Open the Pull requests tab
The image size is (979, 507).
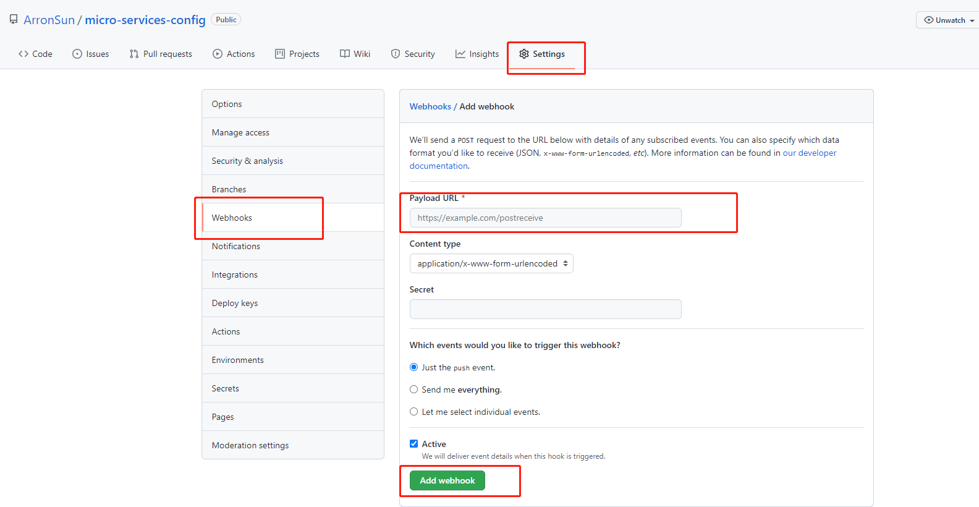point(161,54)
